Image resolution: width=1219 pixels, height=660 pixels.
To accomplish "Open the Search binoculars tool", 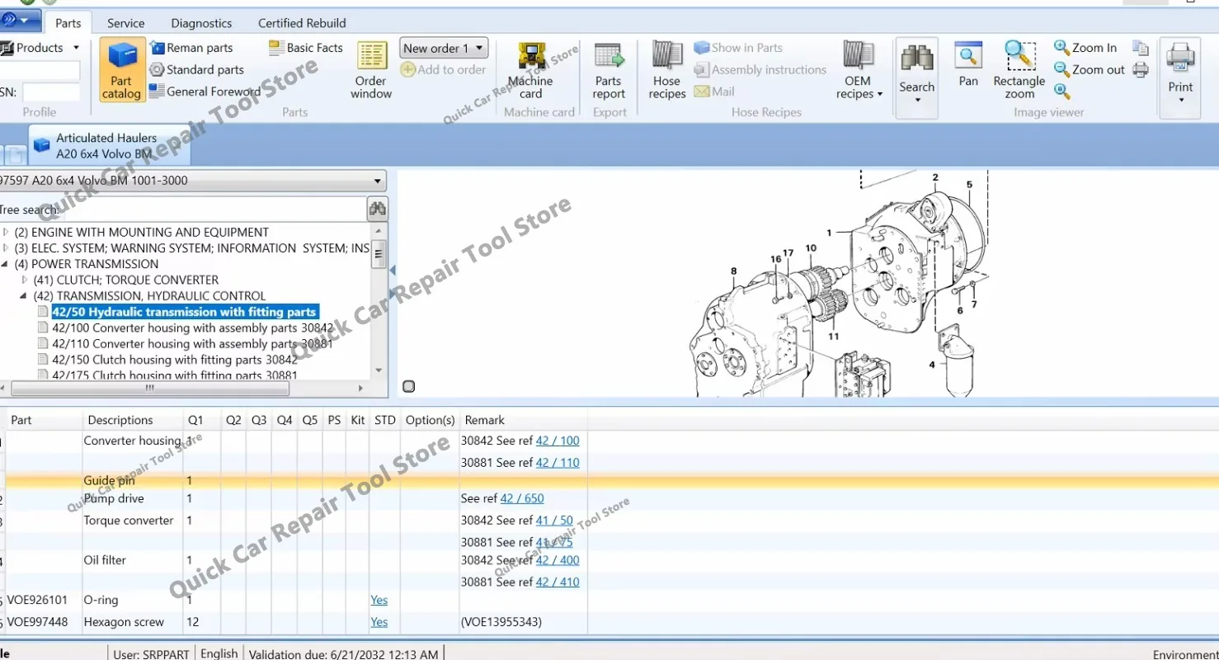I will (x=917, y=77).
